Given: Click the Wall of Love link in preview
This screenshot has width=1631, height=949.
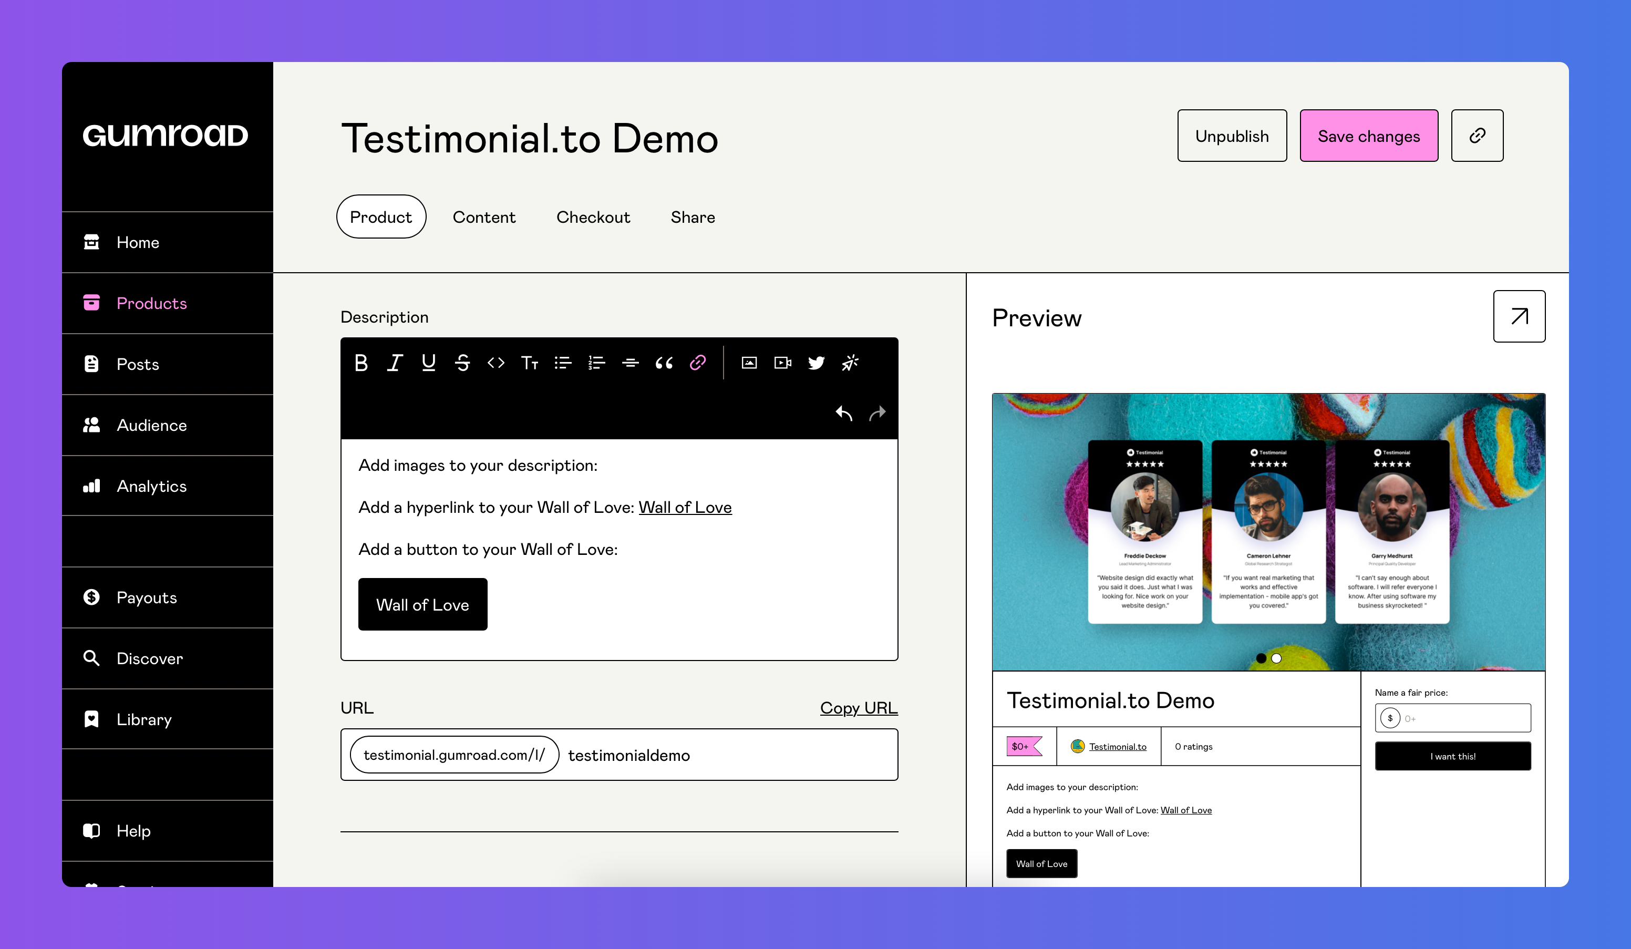Looking at the screenshot, I should tap(1186, 810).
